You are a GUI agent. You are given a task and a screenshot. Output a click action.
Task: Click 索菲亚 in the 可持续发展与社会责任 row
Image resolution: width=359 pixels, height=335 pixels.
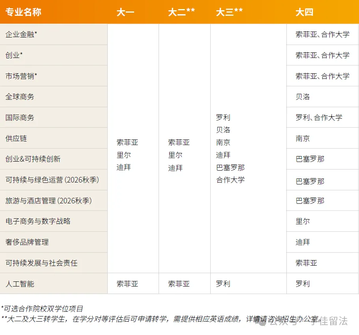(306, 263)
